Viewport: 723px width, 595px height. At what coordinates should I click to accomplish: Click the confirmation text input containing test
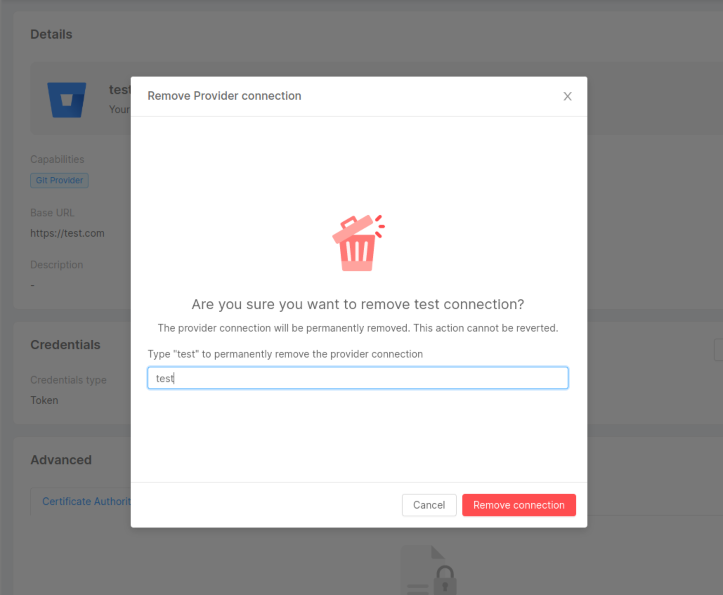click(x=358, y=378)
